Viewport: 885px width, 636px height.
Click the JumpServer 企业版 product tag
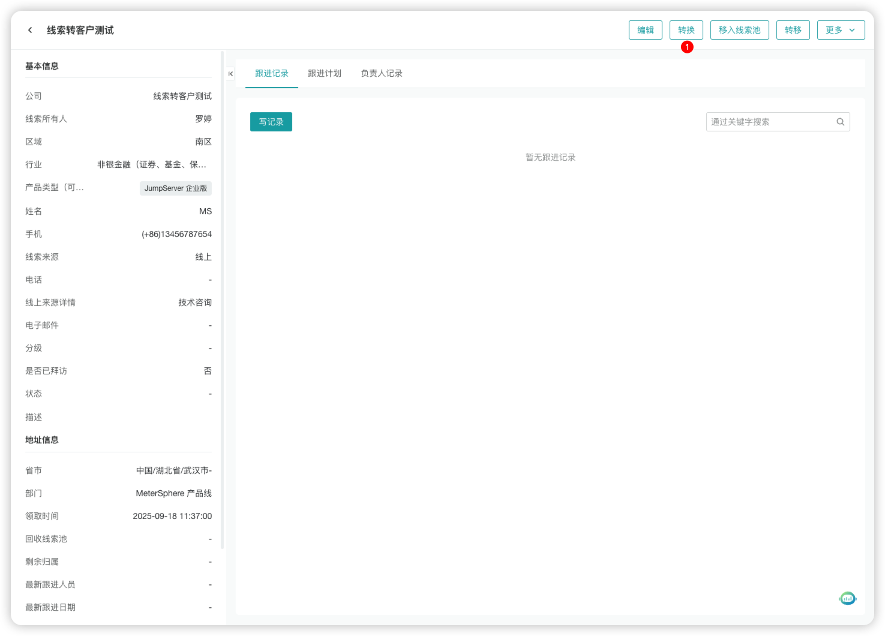[x=175, y=188]
